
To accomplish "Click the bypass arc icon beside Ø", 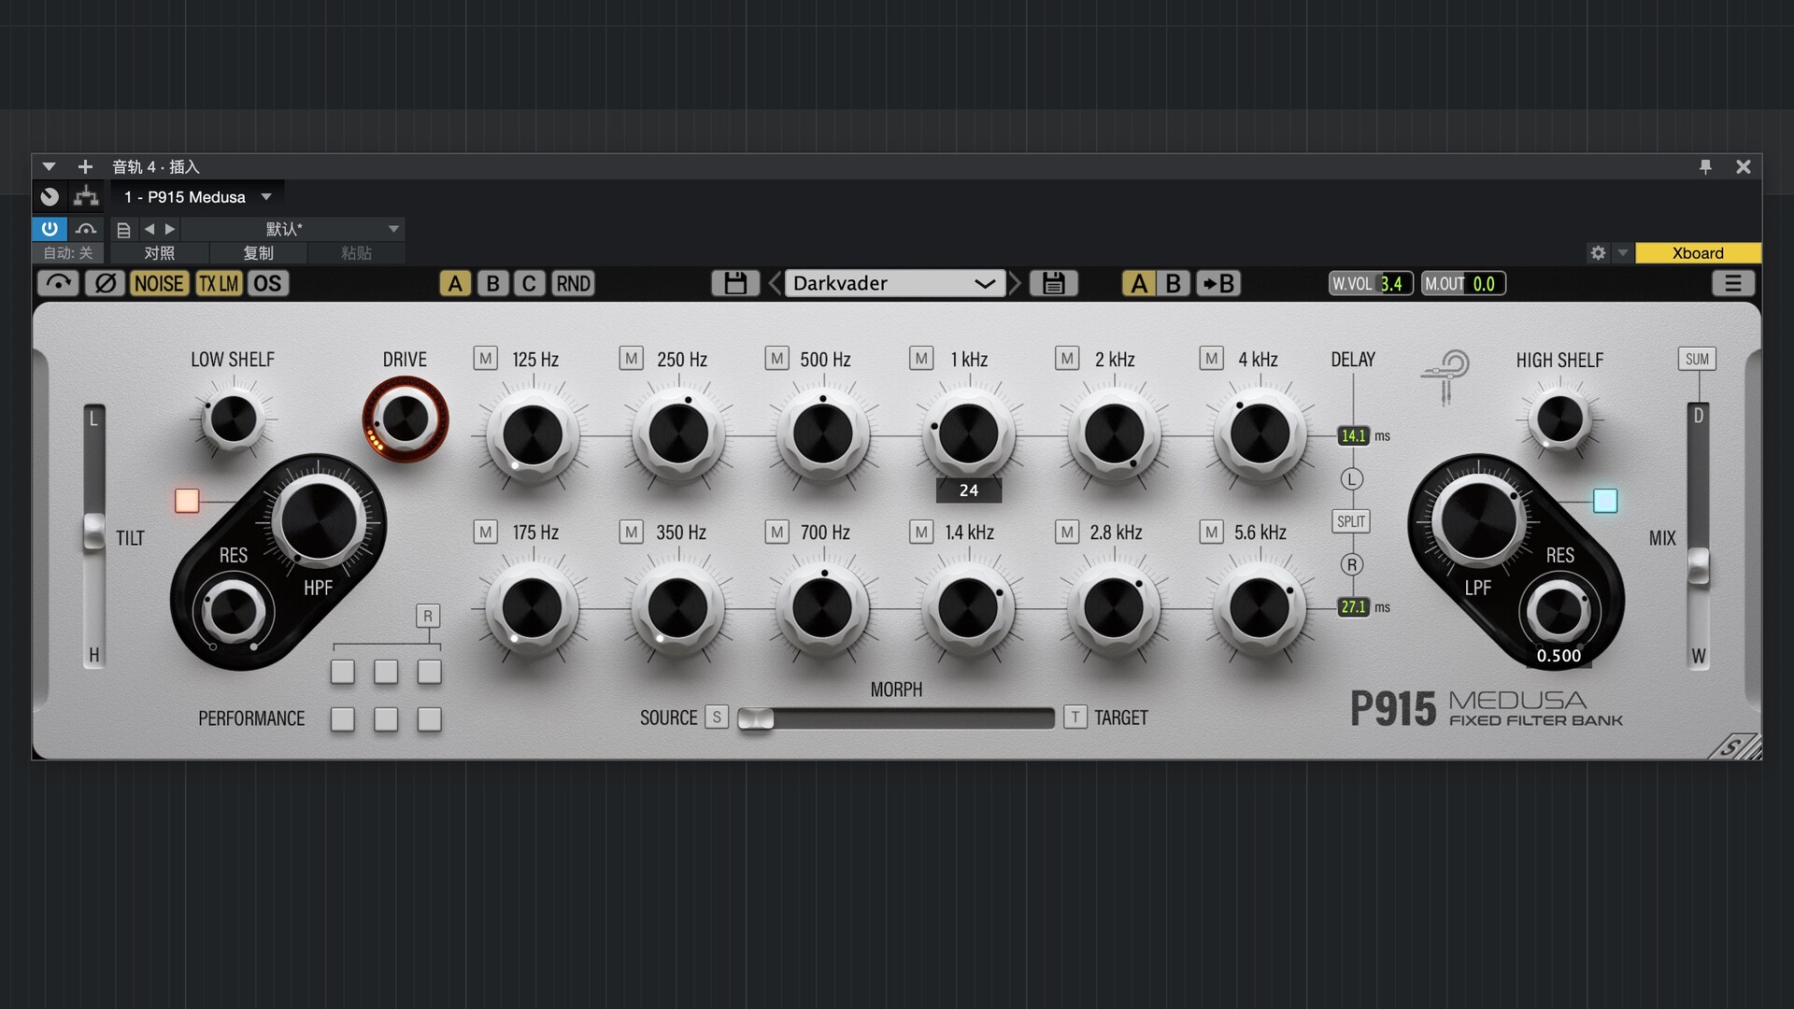I will (x=58, y=283).
